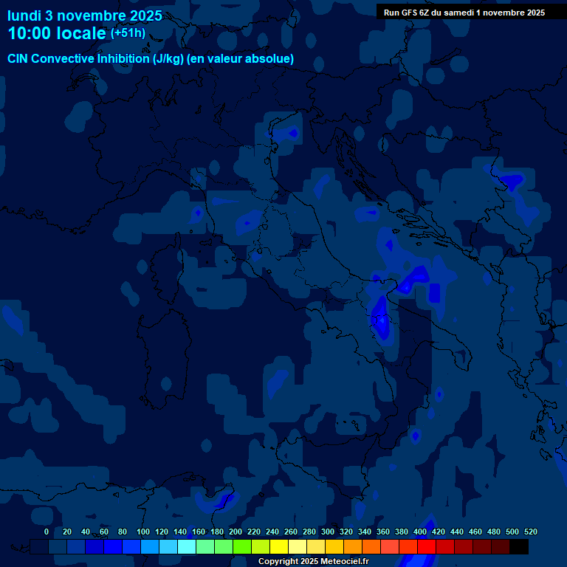
Task: Click the '520' value label on the legend
Action: click(530, 532)
